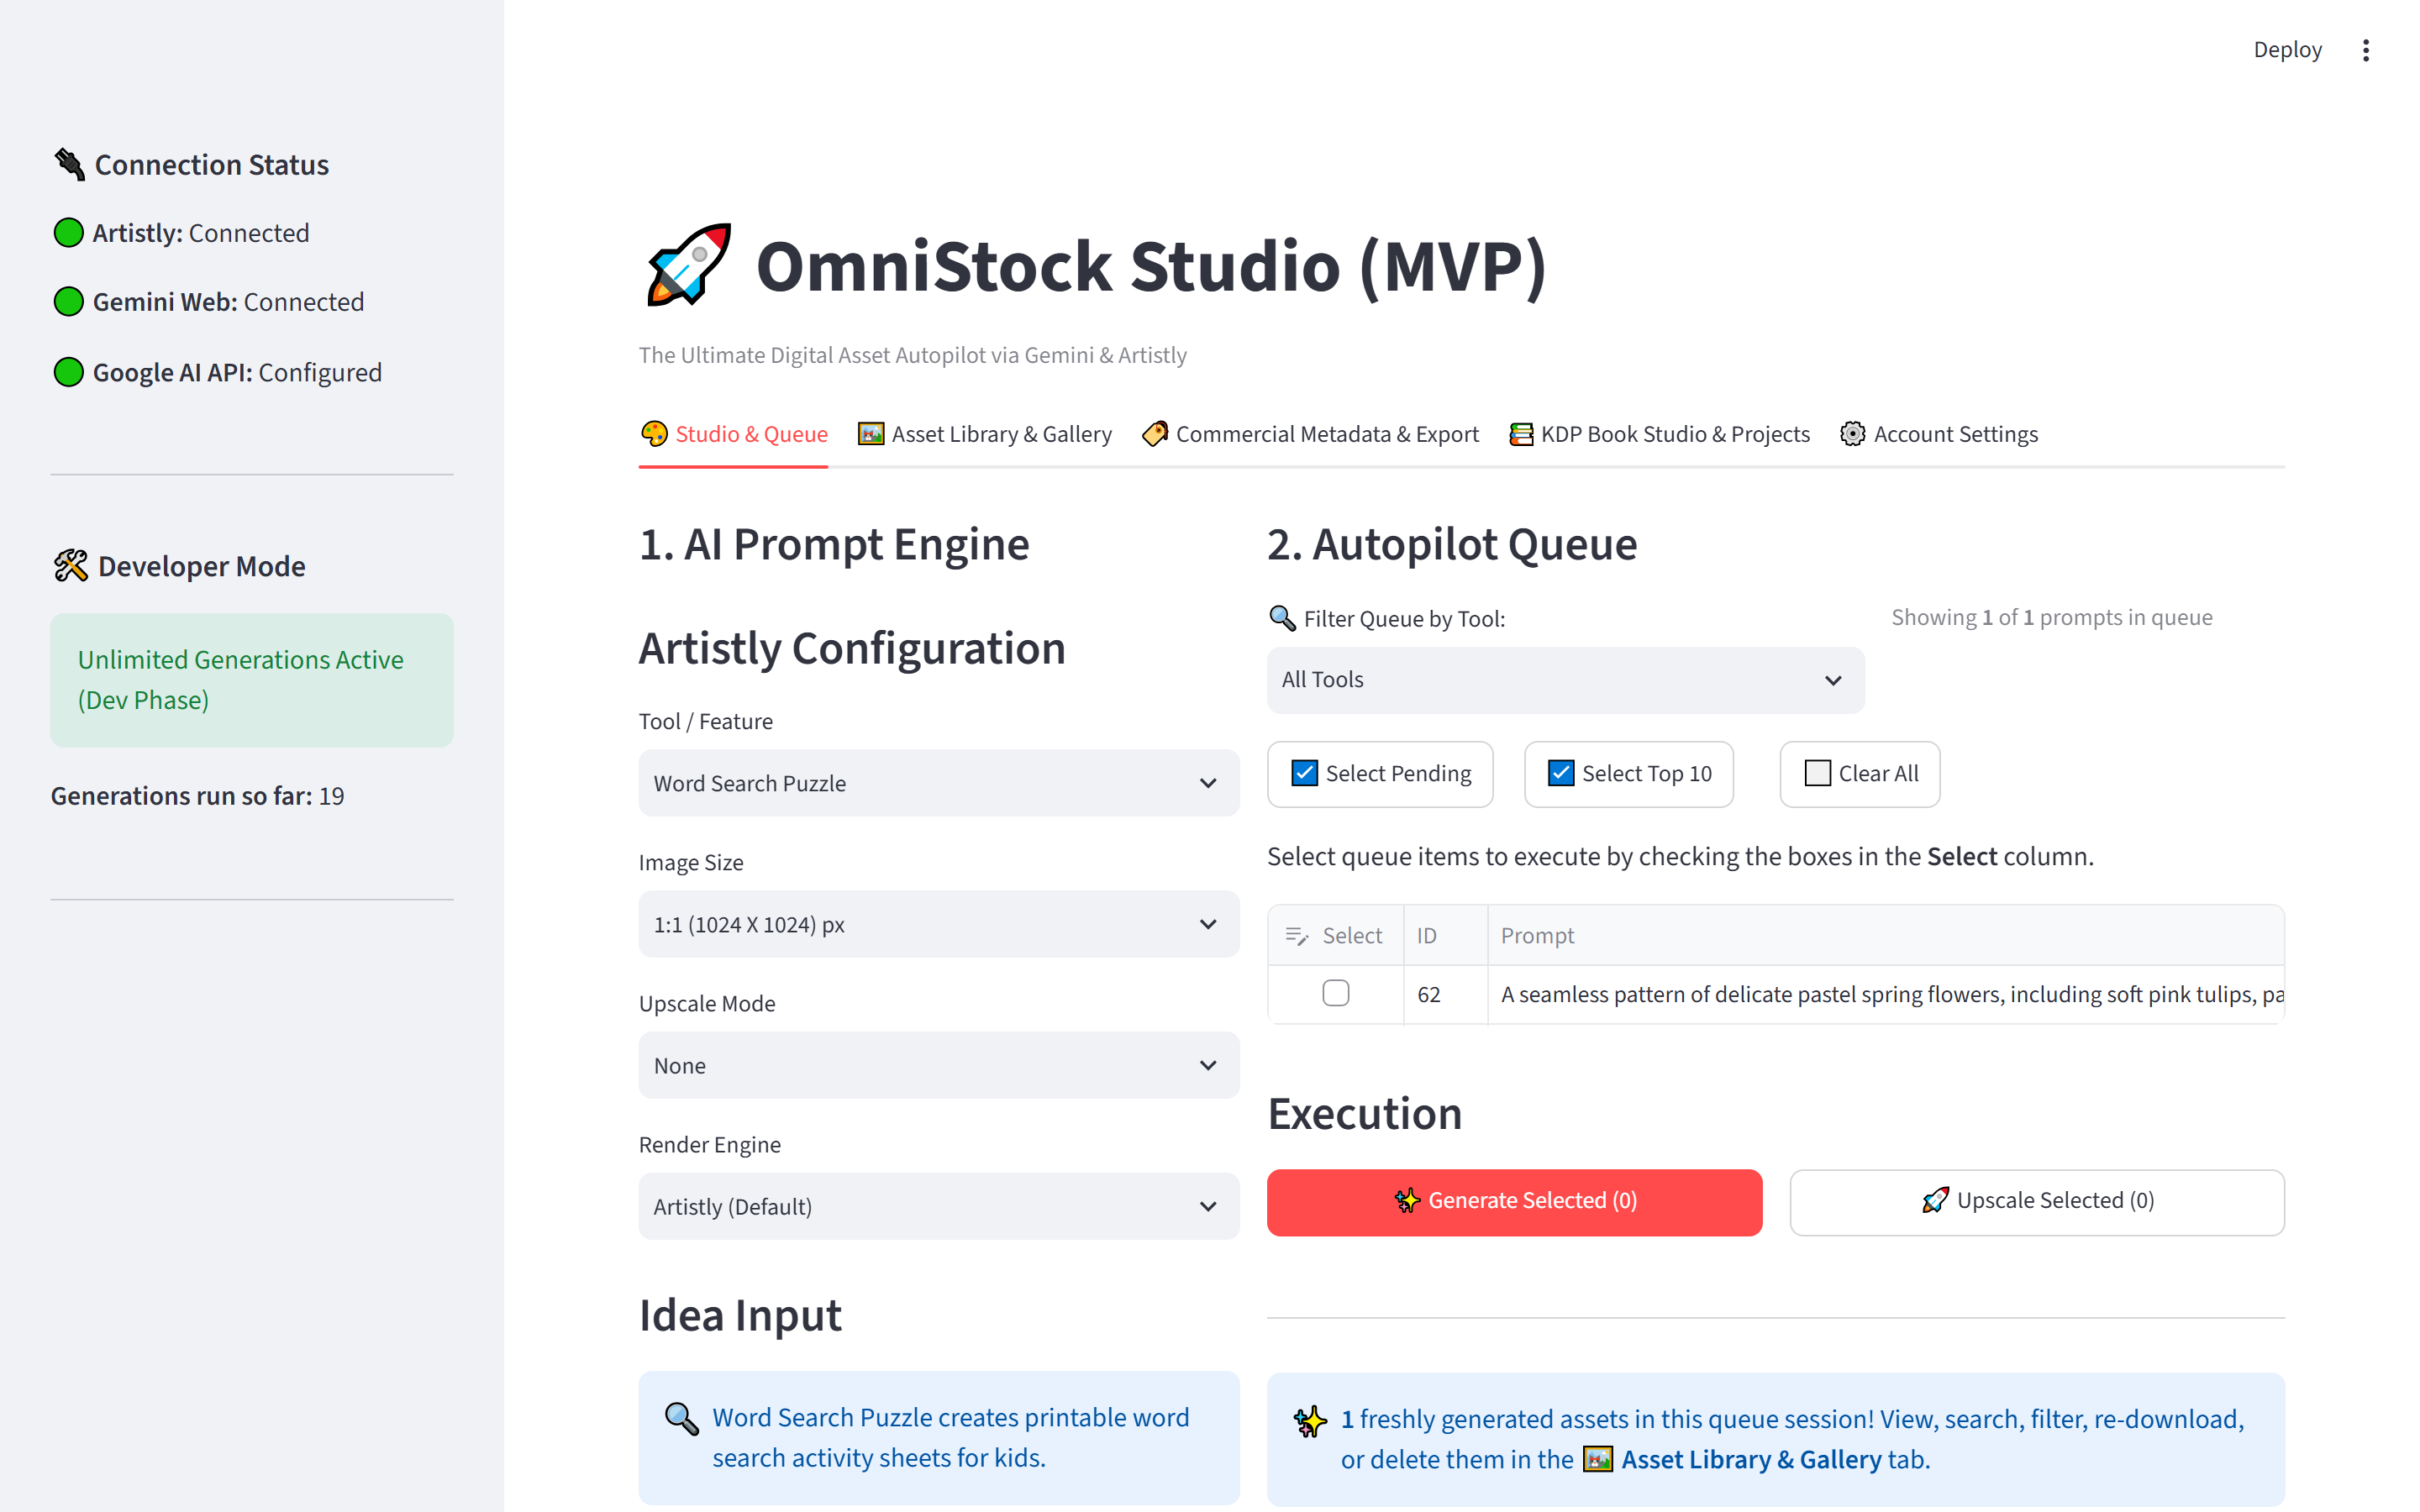Click the sparkle icon in the freshly generated assets notice
This screenshot has height=1512, width=2420.
click(1310, 1420)
